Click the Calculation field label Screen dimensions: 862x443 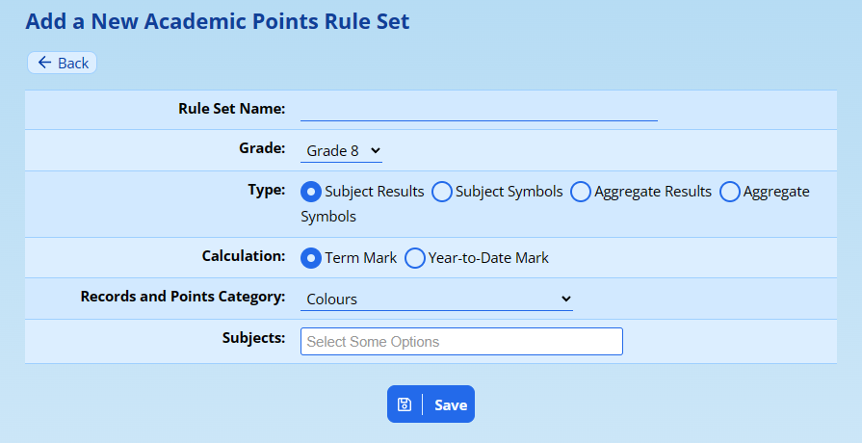pyautogui.click(x=244, y=256)
